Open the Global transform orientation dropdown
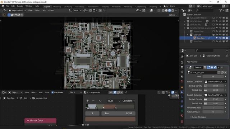 coord(75,10)
